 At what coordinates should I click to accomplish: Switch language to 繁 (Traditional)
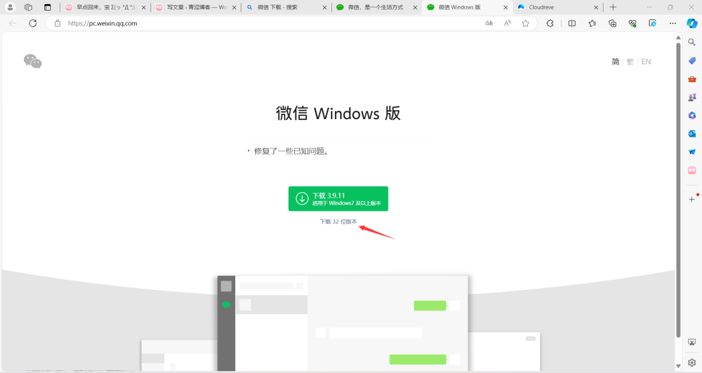[x=630, y=62]
